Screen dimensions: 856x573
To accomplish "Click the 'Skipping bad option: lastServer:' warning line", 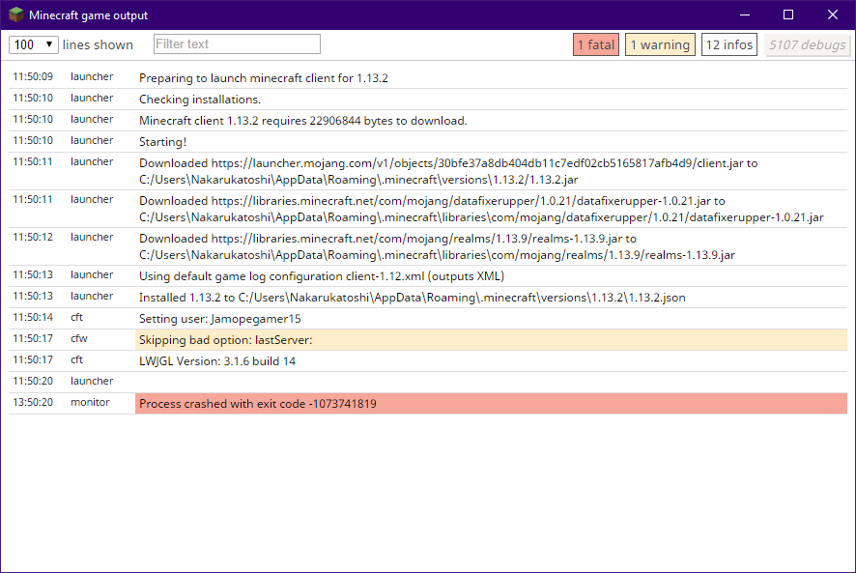I will tap(491, 340).
